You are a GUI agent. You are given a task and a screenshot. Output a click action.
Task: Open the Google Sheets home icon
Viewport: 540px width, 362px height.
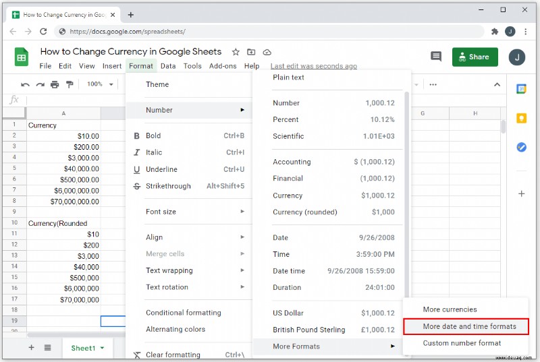[22, 57]
